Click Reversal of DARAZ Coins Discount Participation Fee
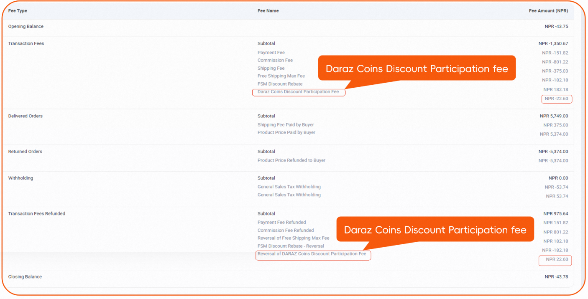This screenshot has width=588, height=299. pos(312,254)
